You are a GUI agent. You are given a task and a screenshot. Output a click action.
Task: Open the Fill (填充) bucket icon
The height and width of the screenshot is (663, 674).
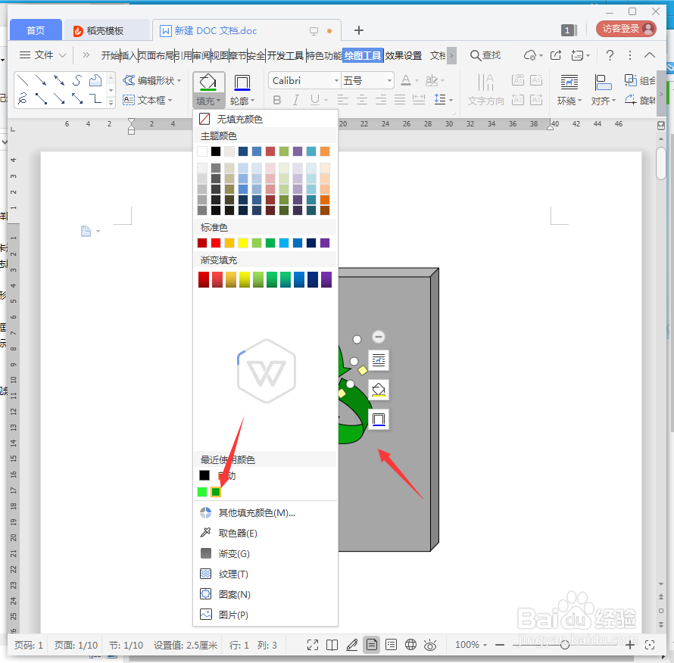(x=208, y=82)
